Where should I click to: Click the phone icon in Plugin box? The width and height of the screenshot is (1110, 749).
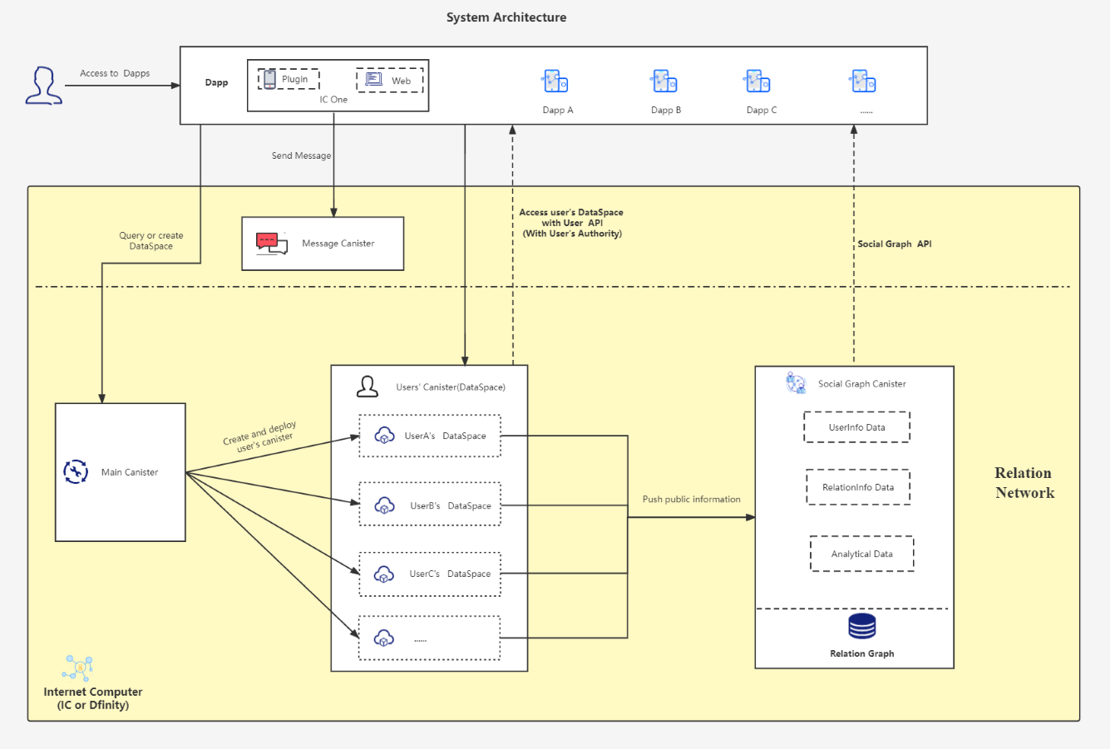click(269, 80)
